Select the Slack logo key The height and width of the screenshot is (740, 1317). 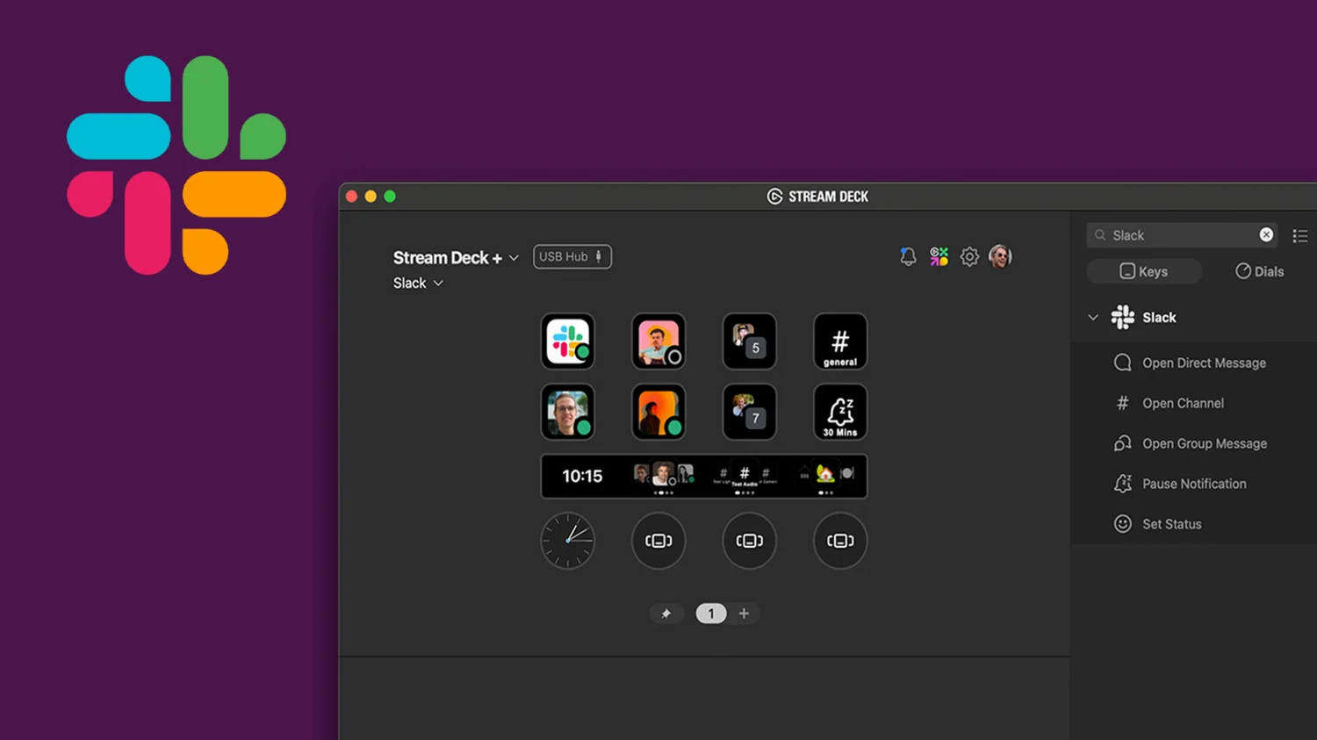coord(567,341)
